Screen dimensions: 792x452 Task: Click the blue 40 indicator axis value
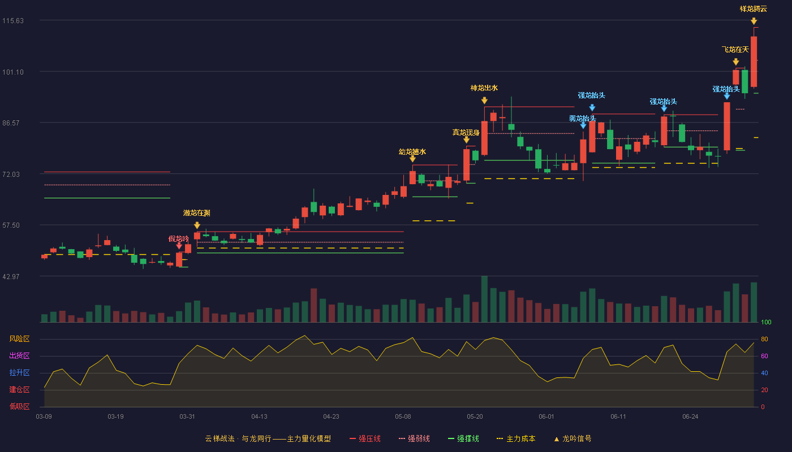point(764,373)
